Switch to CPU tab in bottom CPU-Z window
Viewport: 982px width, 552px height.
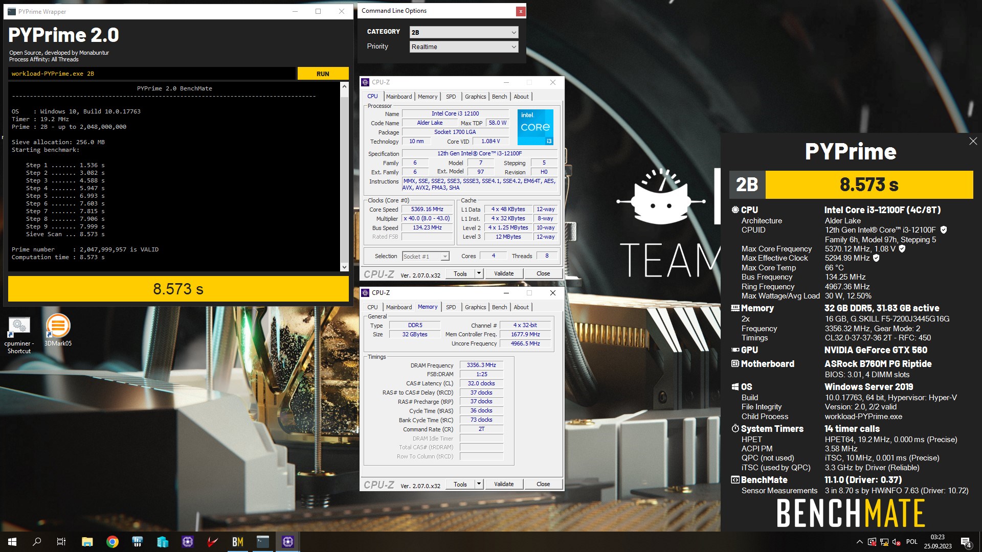(372, 307)
